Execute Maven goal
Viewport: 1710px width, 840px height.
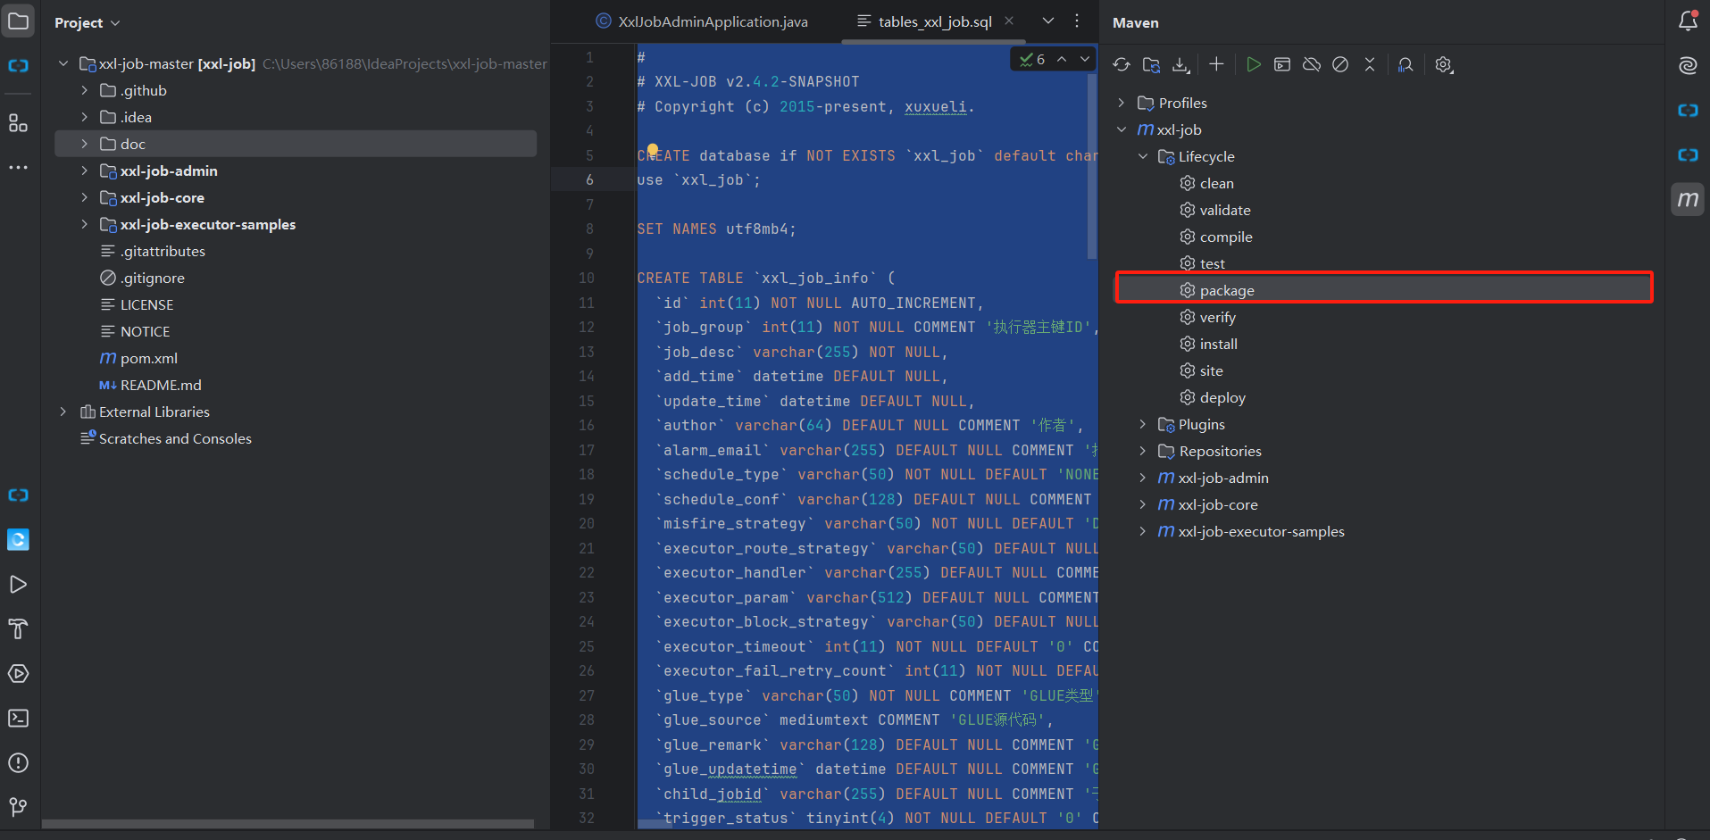1282,64
